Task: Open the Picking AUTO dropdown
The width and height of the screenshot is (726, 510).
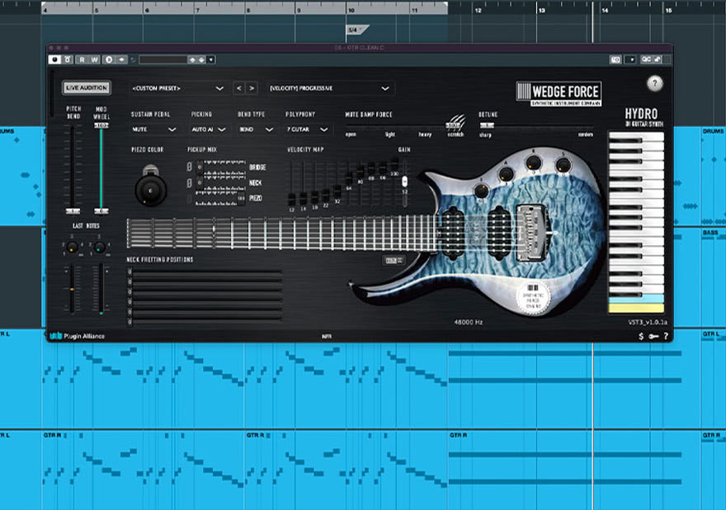Action: (209, 130)
